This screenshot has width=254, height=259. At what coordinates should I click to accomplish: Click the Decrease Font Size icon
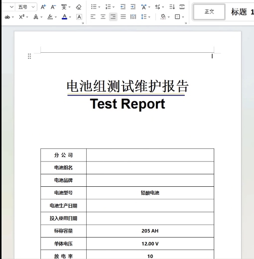click(53, 7)
